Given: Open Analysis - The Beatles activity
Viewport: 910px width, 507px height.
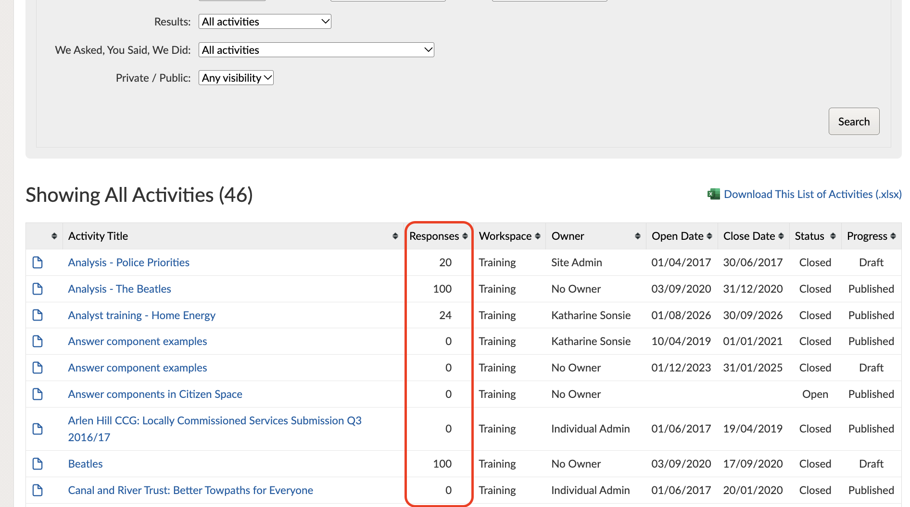Looking at the screenshot, I should pyautogui.click(x=120, y=289).
